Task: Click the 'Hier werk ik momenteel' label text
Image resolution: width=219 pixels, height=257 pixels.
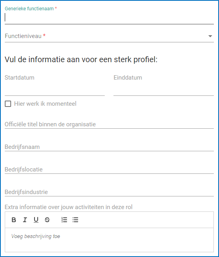Action: coord(45,104)
